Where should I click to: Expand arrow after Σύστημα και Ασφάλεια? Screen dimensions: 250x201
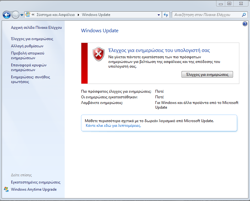(79, 15)
